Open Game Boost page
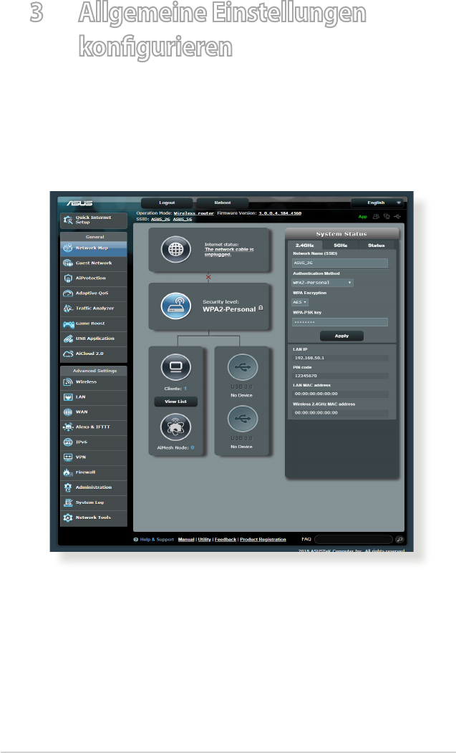 tap(94, 324)
